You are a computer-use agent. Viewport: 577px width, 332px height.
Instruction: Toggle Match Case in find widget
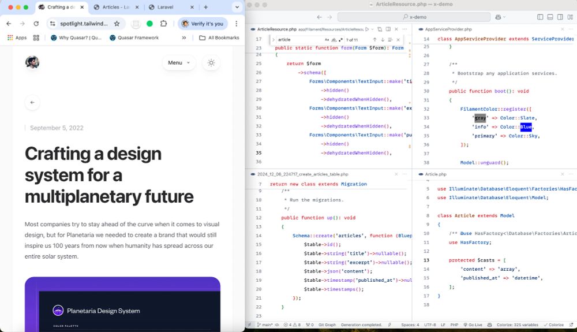pos(327,39)
